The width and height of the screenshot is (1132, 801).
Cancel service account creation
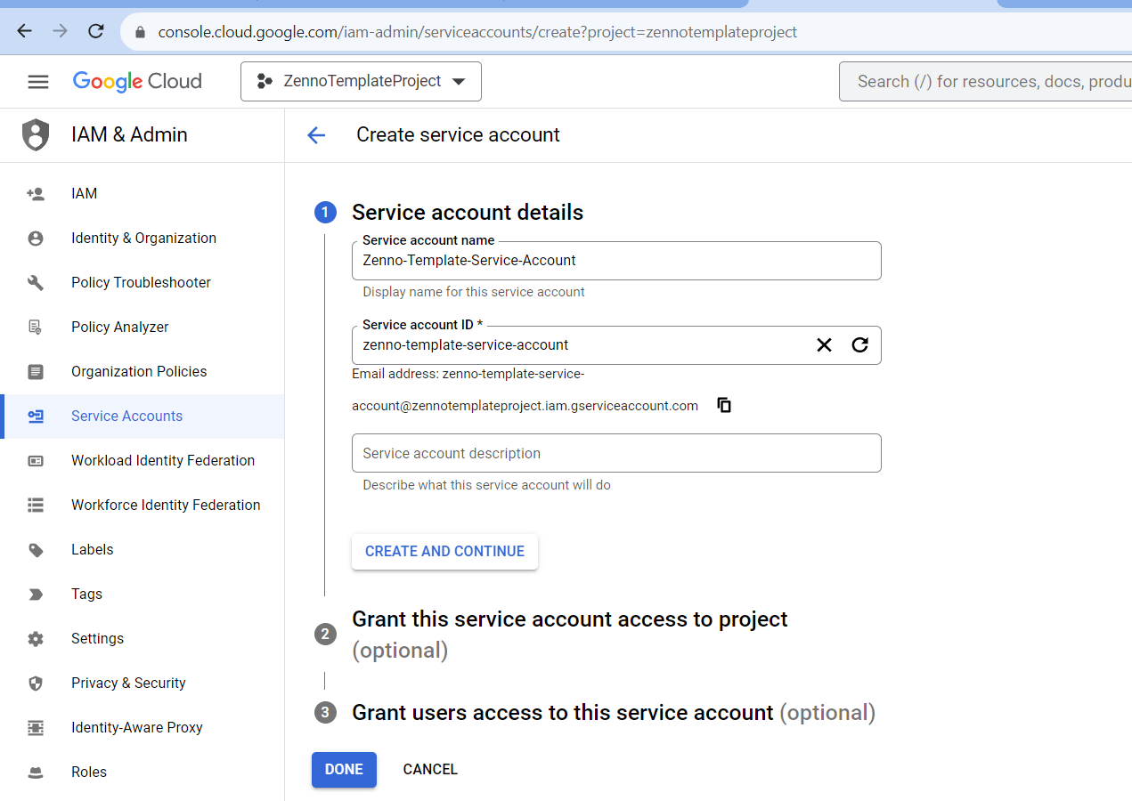click(x=430, y=770)
